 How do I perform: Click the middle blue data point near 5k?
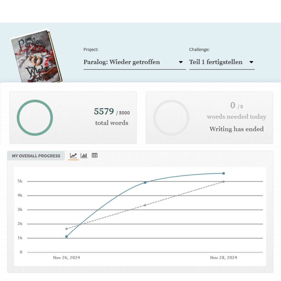tap(145, 182)
